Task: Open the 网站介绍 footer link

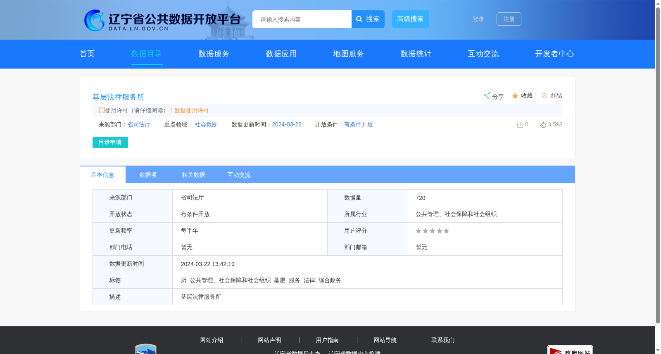Action: (212, 340)
